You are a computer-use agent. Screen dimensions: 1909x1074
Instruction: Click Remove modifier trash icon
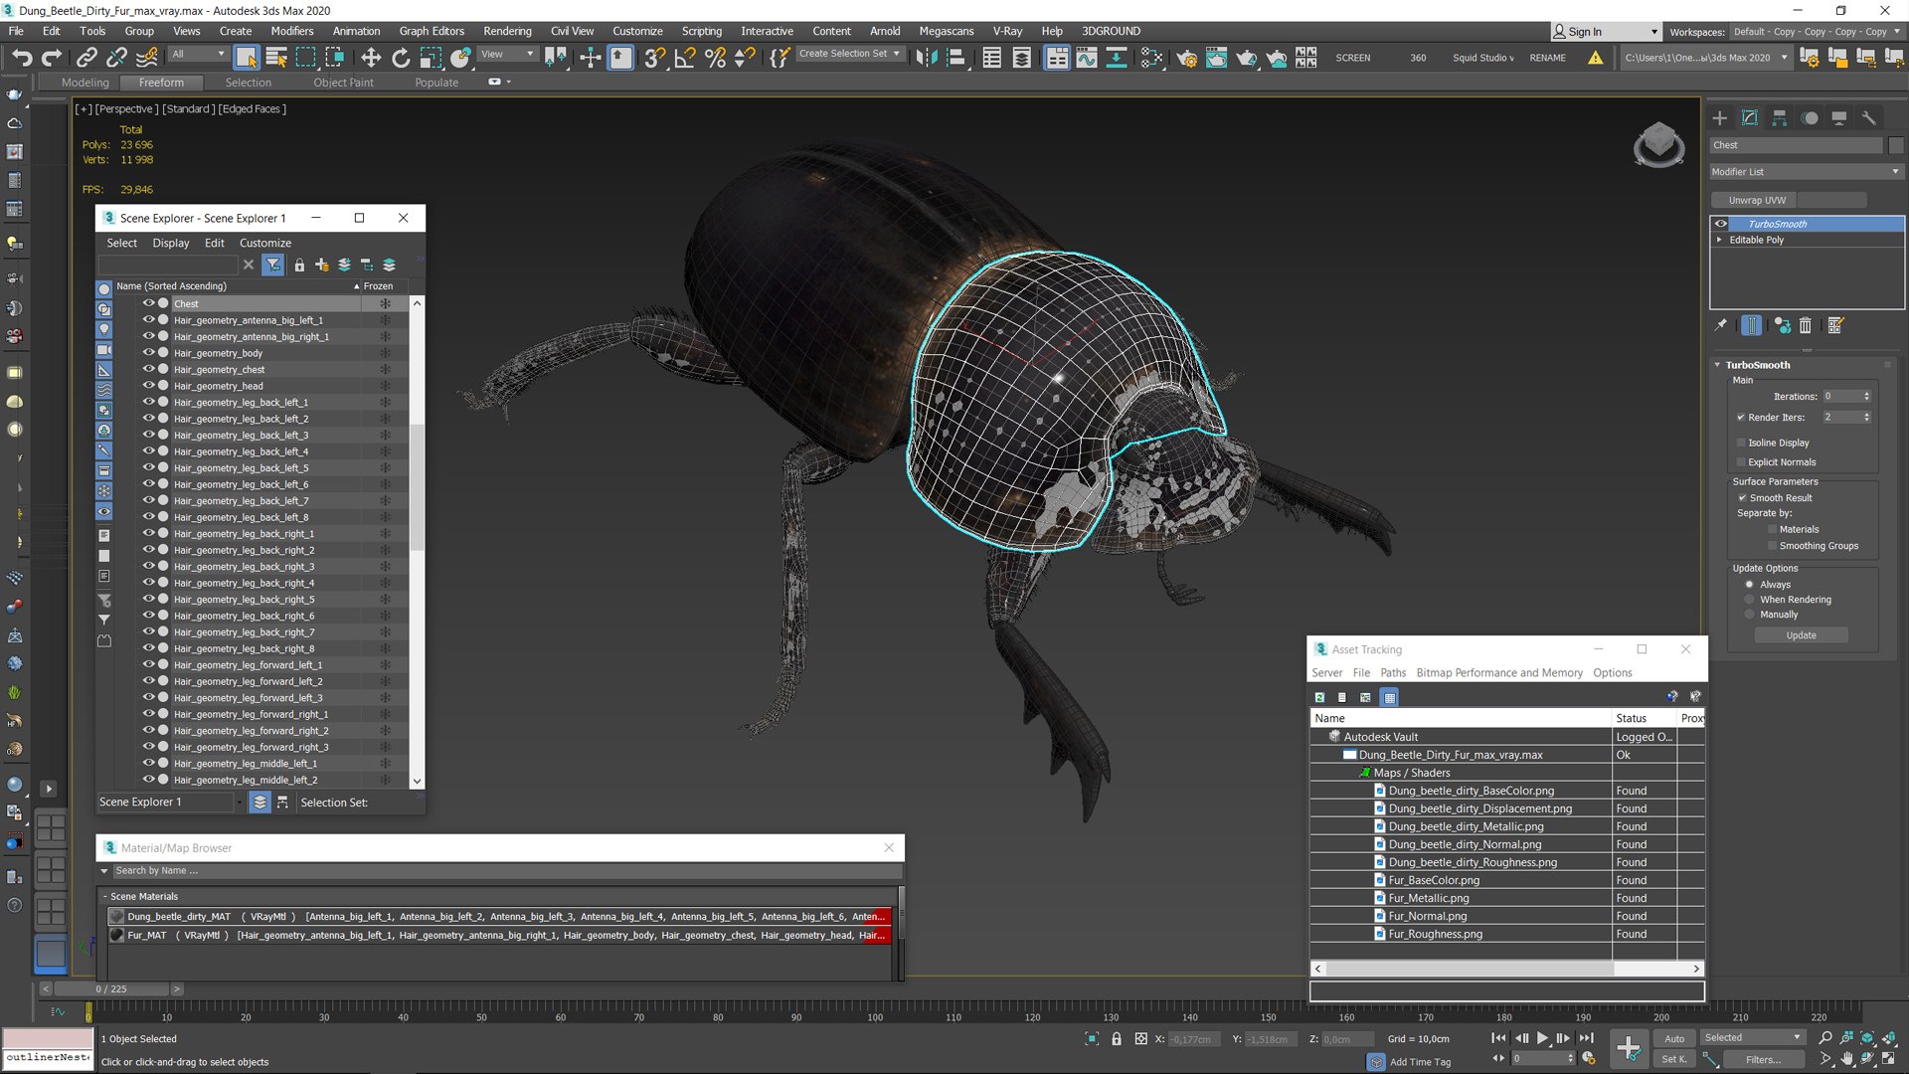click(x=1806, y=325)
